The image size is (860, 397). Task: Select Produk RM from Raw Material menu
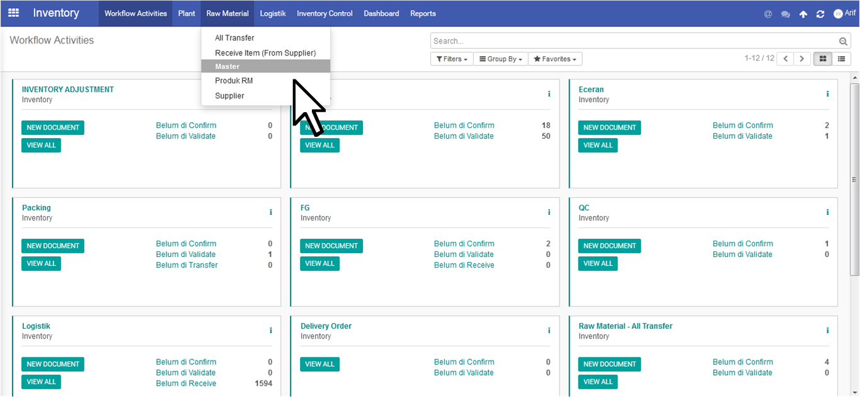[x=234, y=81]
